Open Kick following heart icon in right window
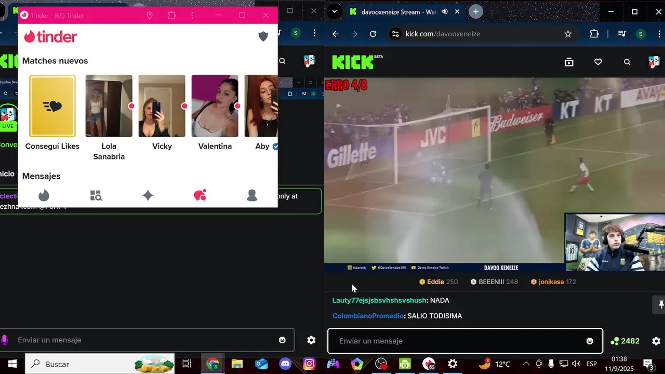665x374 pixels. [598, 62]
